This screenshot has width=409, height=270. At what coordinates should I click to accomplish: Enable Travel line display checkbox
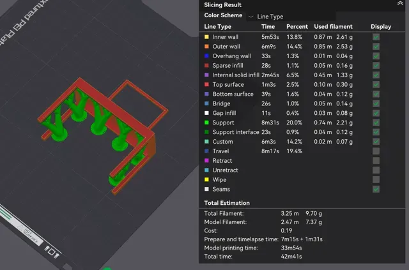376,151
